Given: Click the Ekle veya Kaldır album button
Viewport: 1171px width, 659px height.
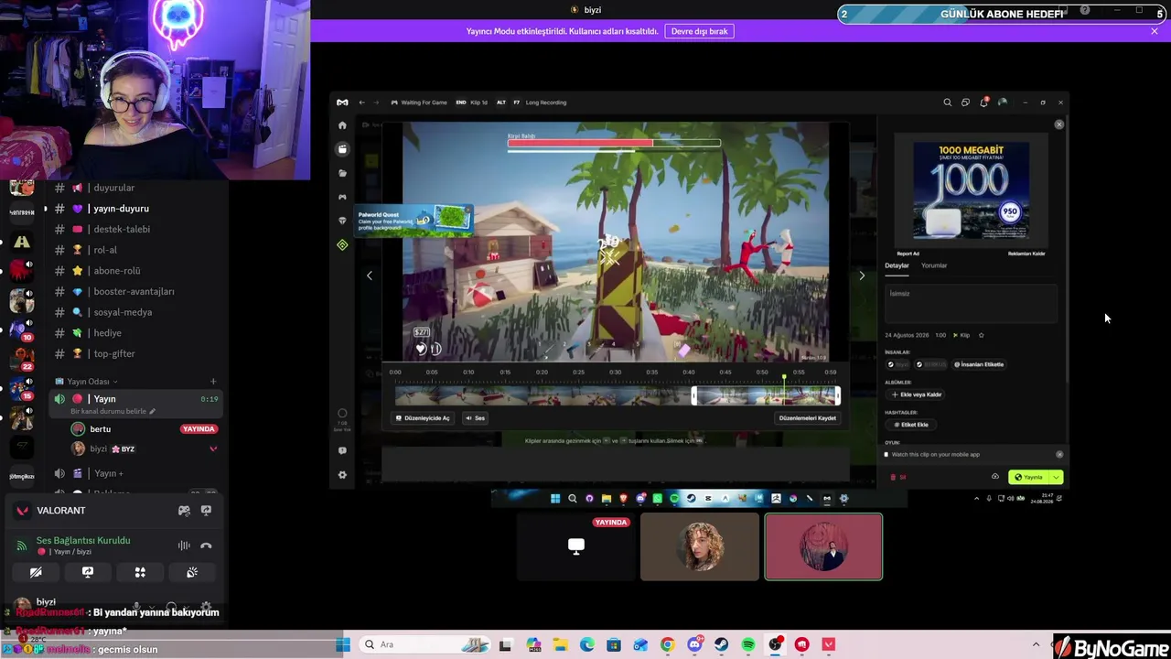Looking at the screenshot, I should pos(917,394).
